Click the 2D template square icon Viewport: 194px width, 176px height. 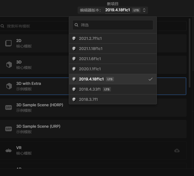9,43
